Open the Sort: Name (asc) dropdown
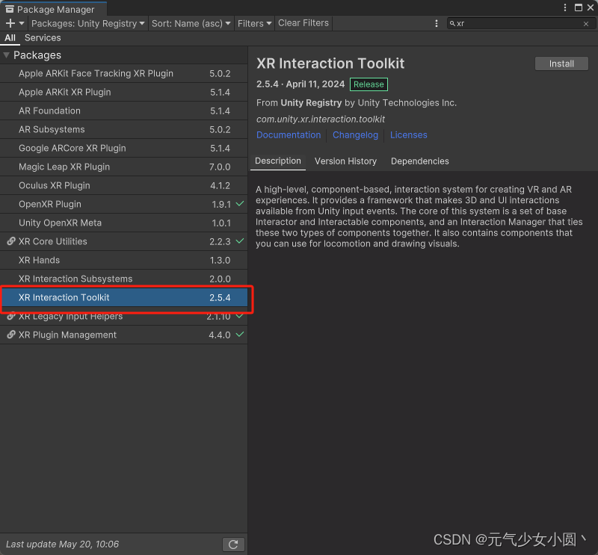This screenshot has width=598, height=555. click(x=191, y=23)
